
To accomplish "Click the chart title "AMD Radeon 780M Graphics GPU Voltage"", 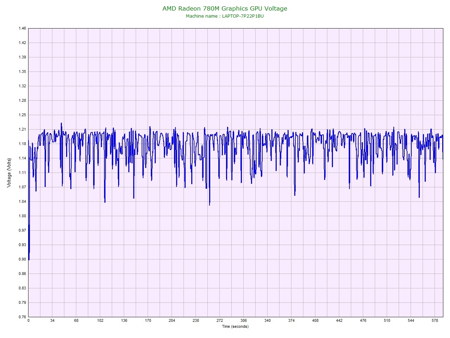I will pos(225,8).
